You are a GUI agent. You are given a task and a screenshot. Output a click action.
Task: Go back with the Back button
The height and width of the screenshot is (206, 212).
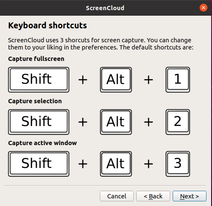(x=153, y=196)
